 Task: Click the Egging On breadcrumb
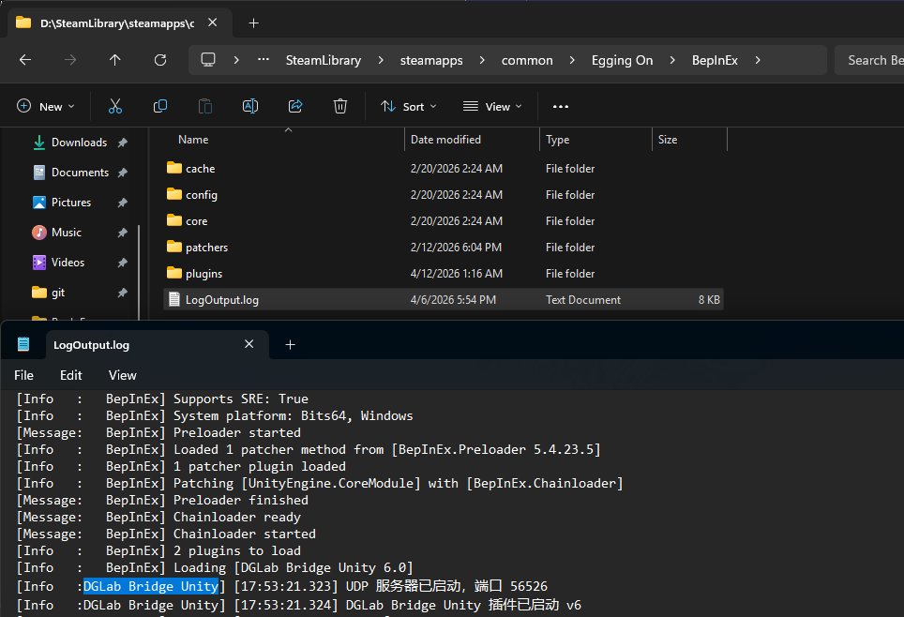pos(622,60)
